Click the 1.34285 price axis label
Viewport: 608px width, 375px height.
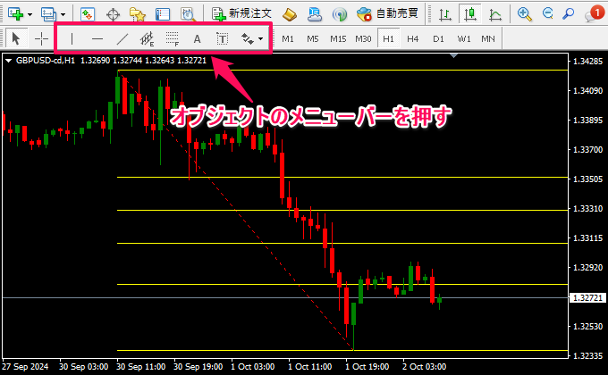[x=587, y=62]
